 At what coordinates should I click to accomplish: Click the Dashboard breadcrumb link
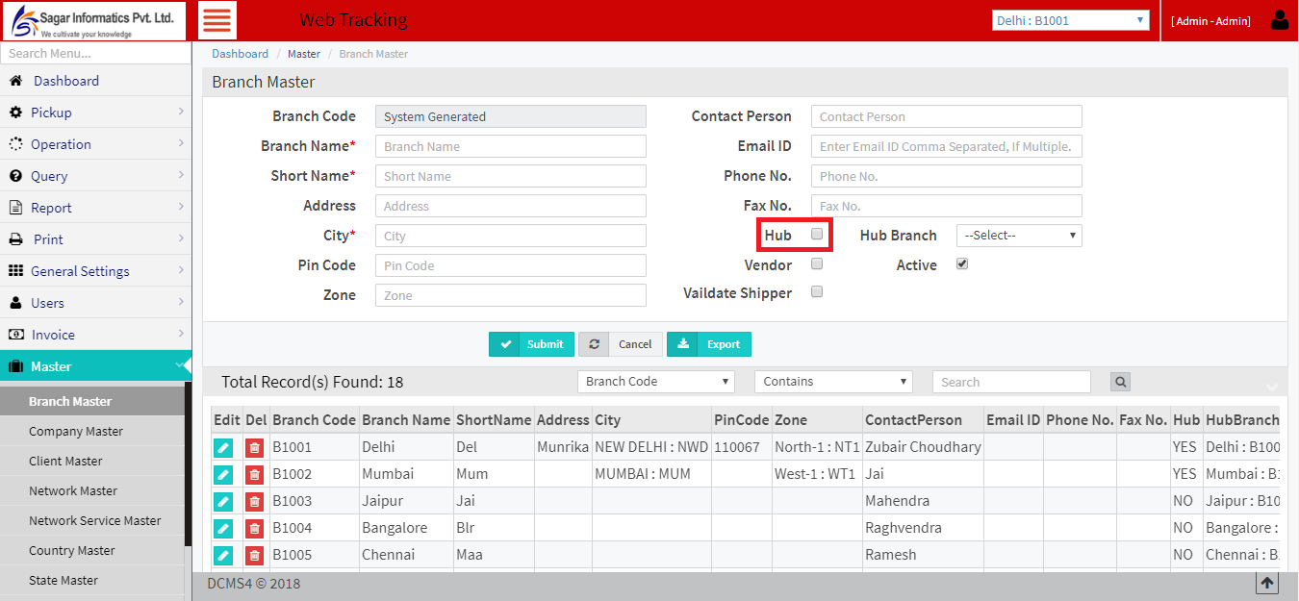point(240,54)
